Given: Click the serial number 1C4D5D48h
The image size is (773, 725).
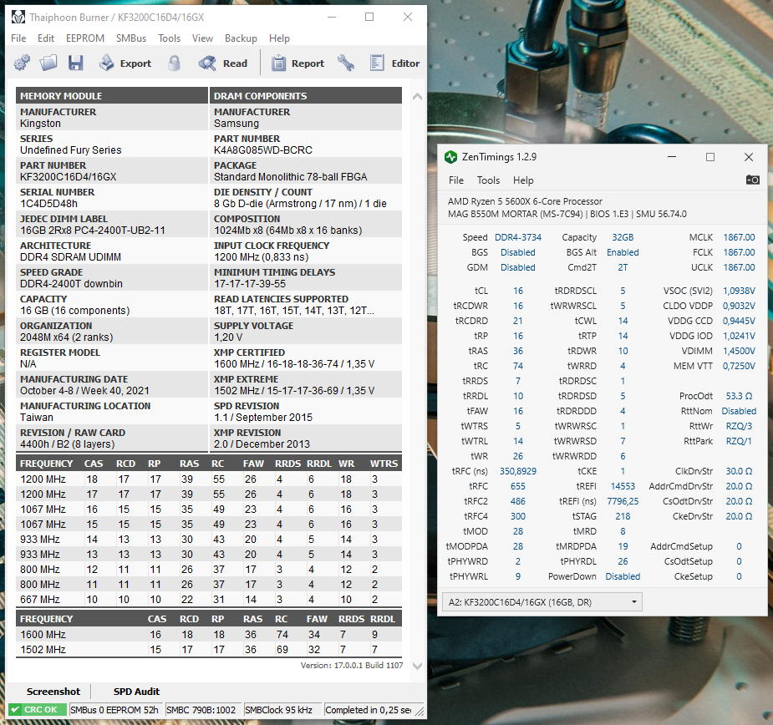Looking at the screenshot, I should [48, 204].
